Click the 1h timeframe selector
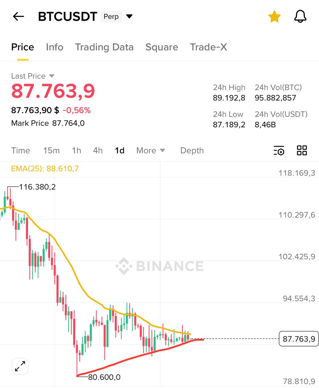 coord(76,150)
